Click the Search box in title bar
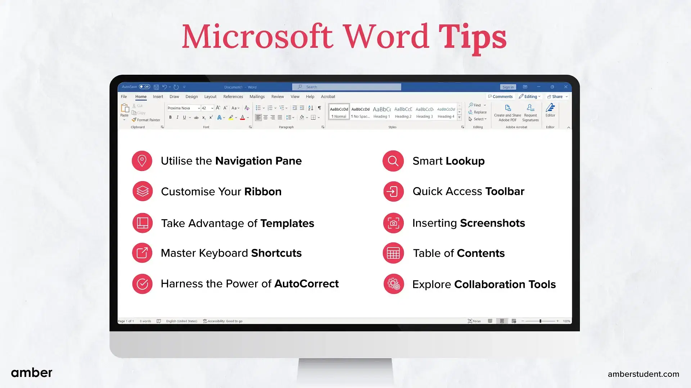This screenshot has width=691, height=388. point(346,86)
